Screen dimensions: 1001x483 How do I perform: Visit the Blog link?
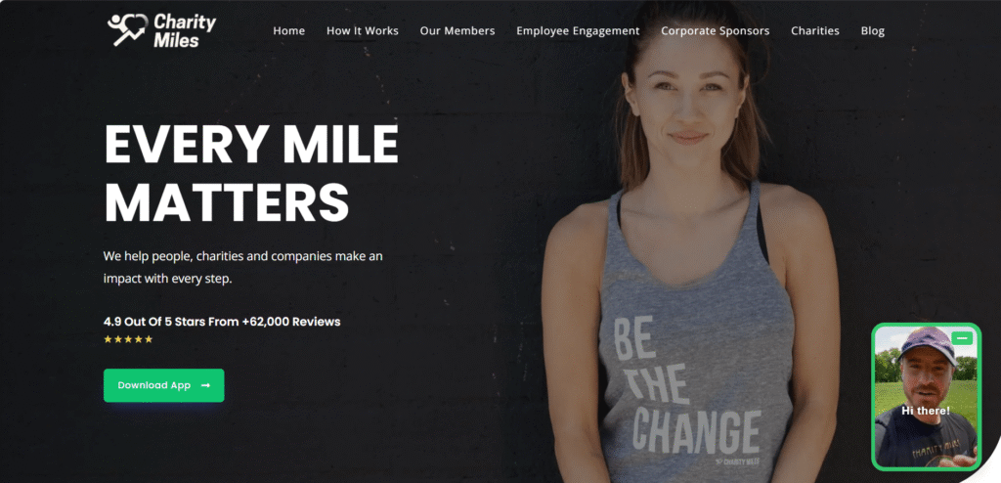(873, 30)
